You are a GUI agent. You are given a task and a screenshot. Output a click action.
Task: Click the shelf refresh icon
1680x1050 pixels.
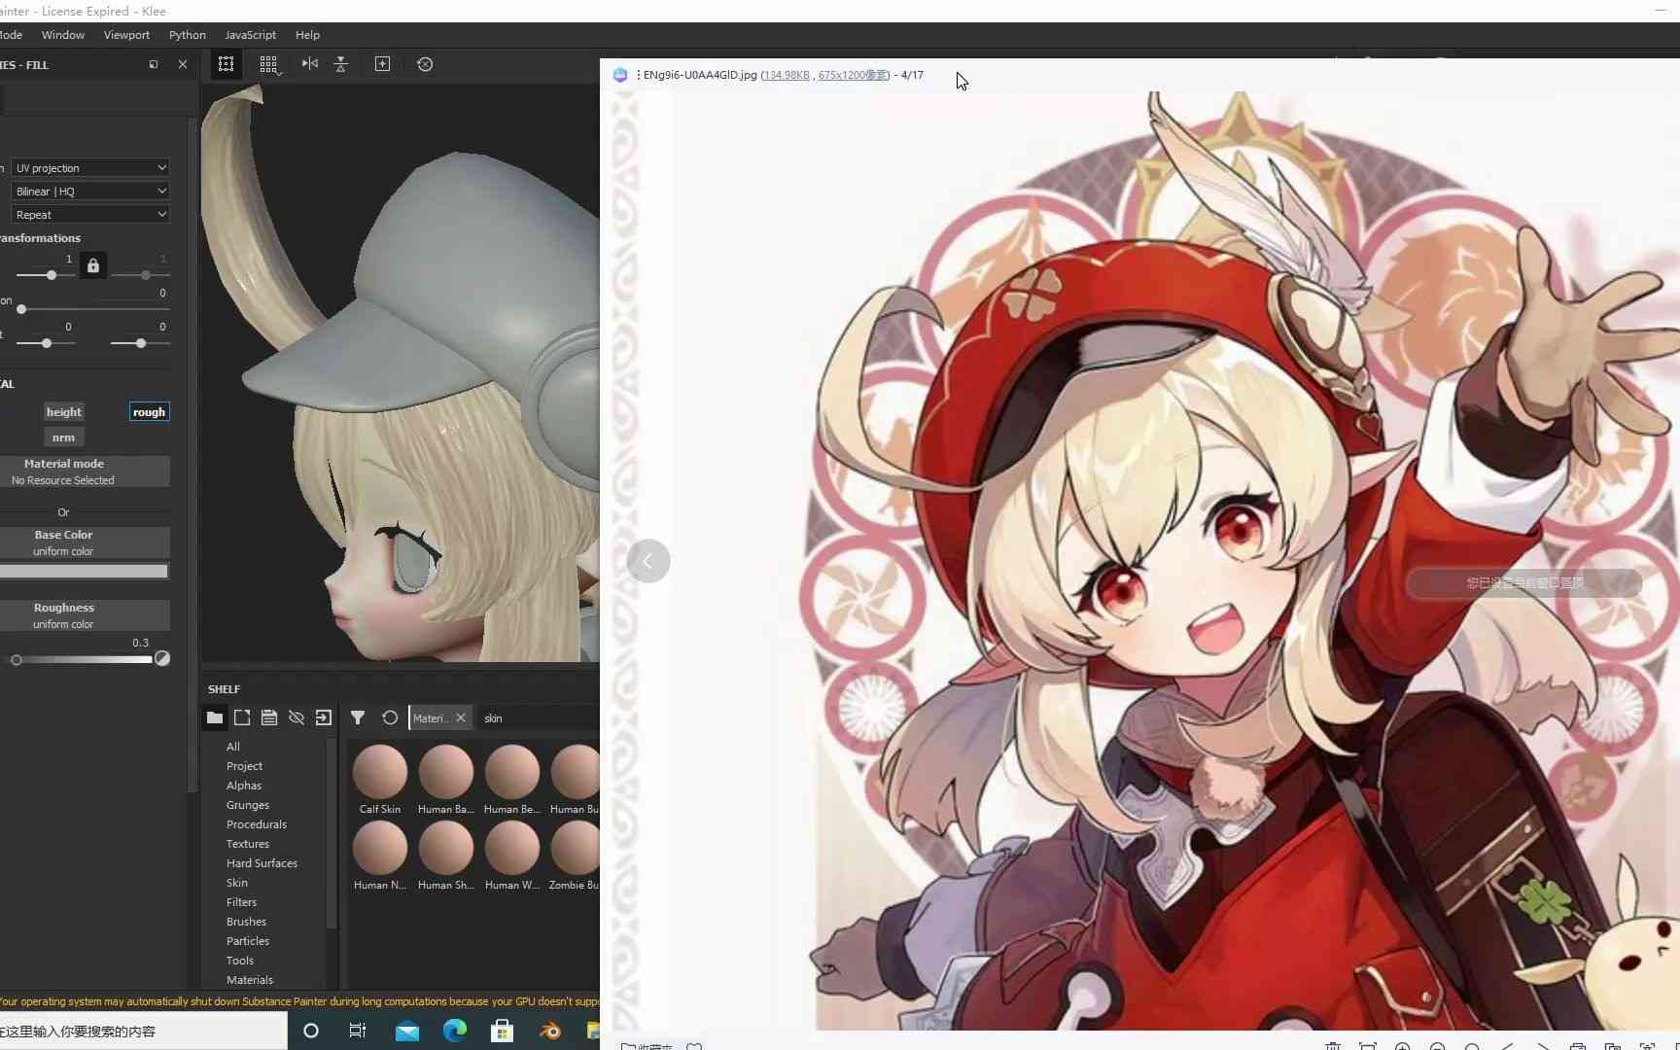click(390, 717)
